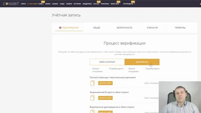Go to ОБМЕН in the top navigation
The height and width of the screenshot is (113, 201).
(48, 4)
